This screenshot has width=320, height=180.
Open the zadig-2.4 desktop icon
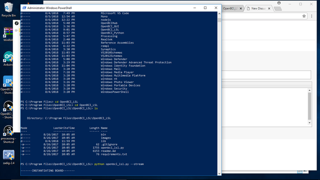[8, 155]
